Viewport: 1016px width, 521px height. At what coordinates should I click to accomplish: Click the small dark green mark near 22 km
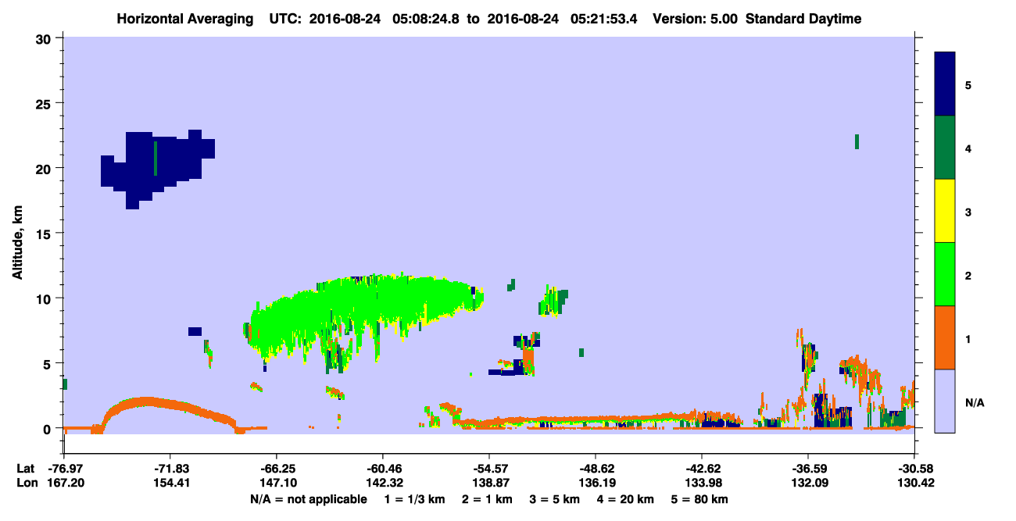pyautogui.click(x=857, y=141)
